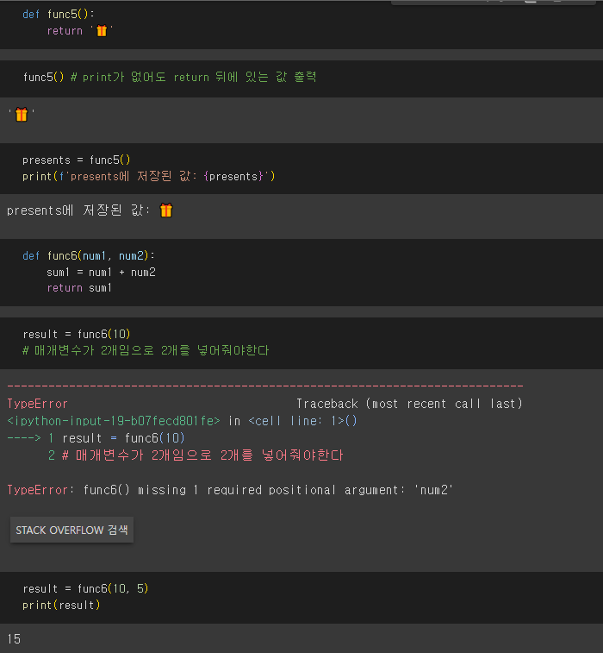603x653 pixels.
Task: Place cursor in 'def func6(num1, num2):' line
Action: point(89,255)
